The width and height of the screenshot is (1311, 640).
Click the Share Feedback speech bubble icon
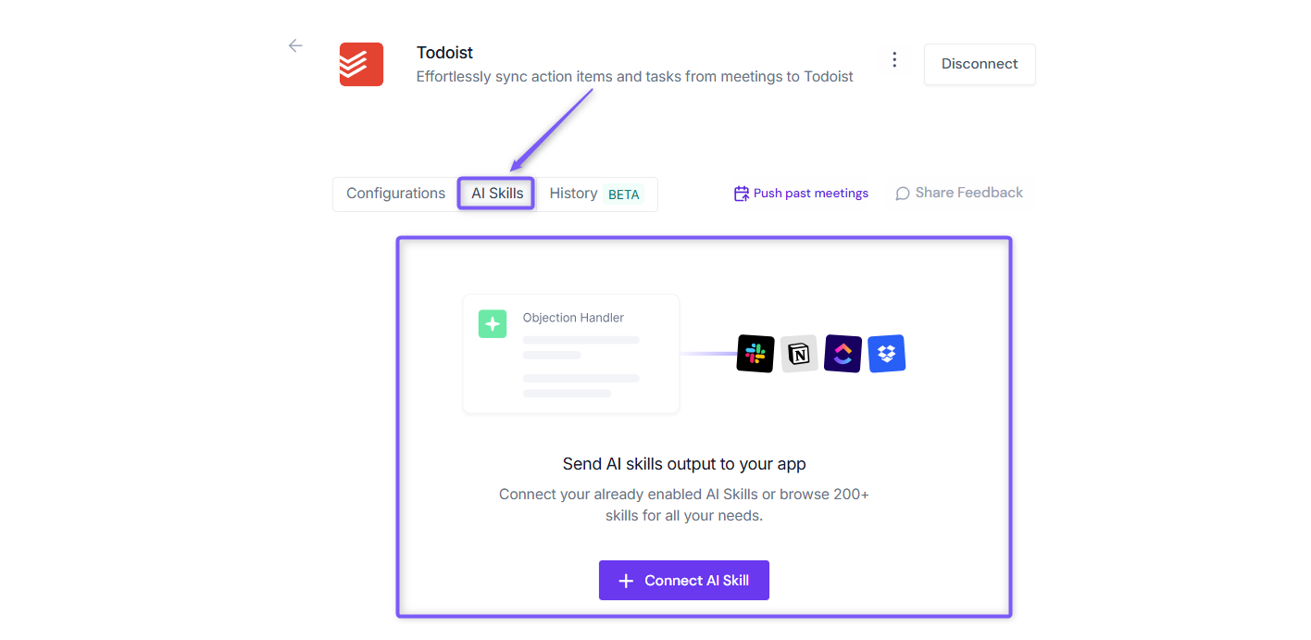pyautogui.click(x=903, y=194)
